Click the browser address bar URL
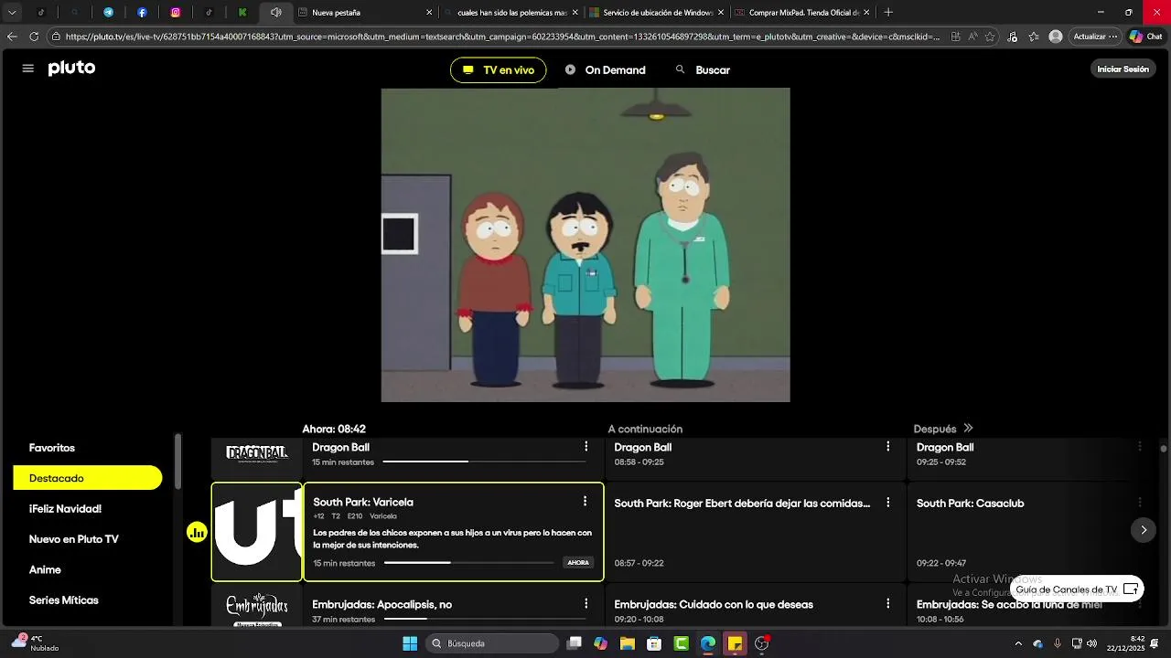This screenshot has width=1171, height=658. pos(501,37)
